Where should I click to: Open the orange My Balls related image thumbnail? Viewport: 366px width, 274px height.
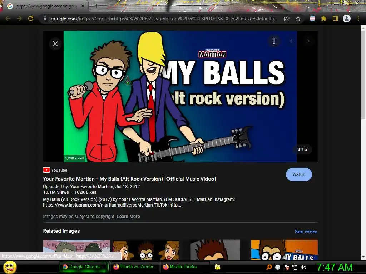tap(284, 249)
